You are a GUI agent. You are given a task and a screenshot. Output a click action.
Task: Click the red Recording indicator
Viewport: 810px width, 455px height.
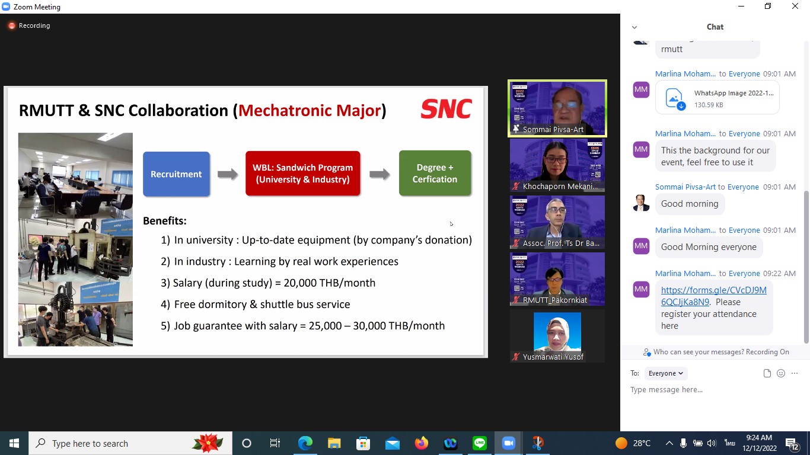tap(29, 26)
